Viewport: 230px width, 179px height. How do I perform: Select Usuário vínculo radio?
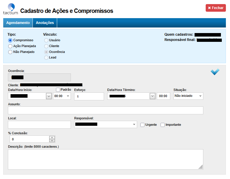[46, 40]
